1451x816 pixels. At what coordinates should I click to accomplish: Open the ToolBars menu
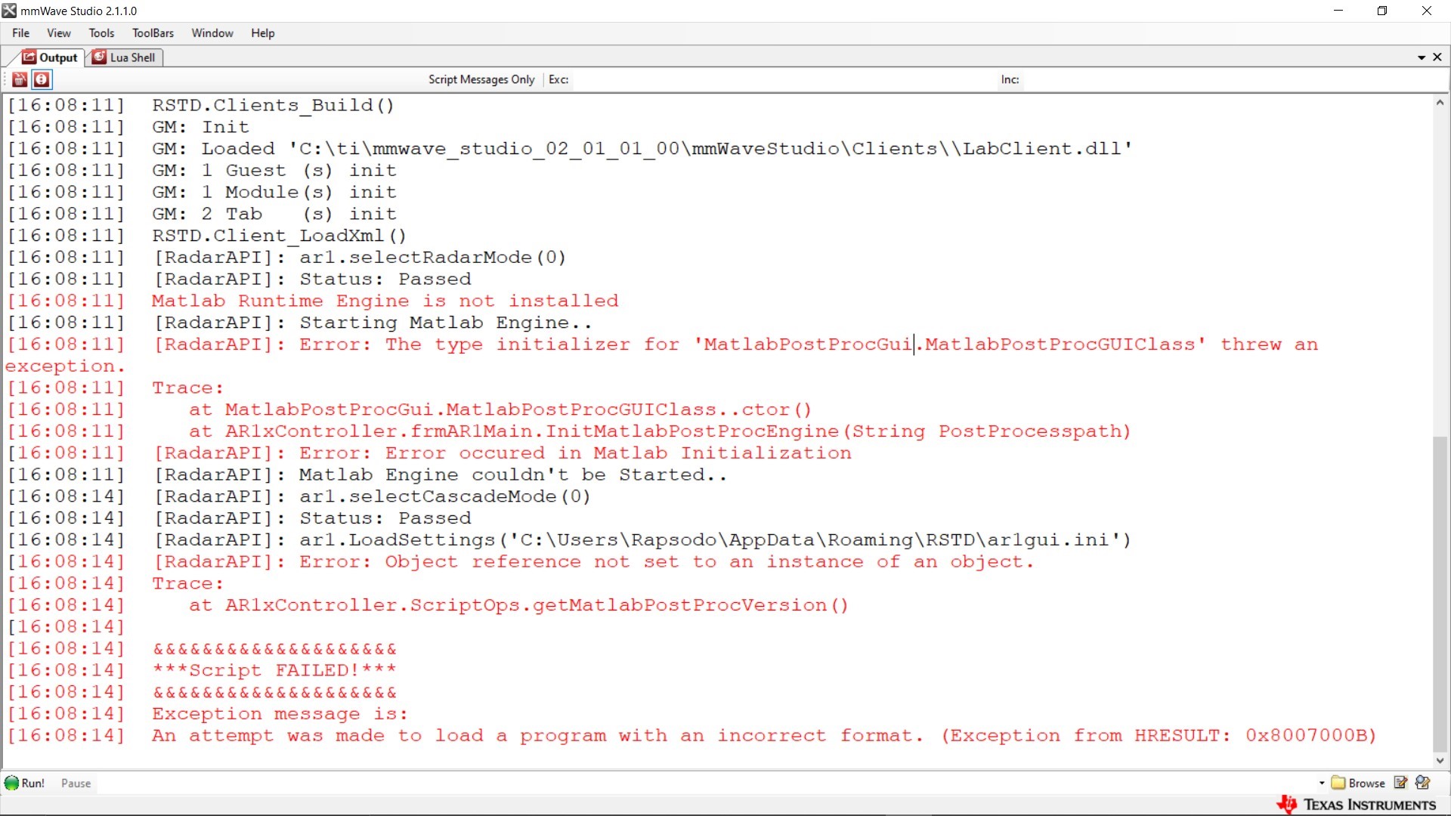point(153,33)
